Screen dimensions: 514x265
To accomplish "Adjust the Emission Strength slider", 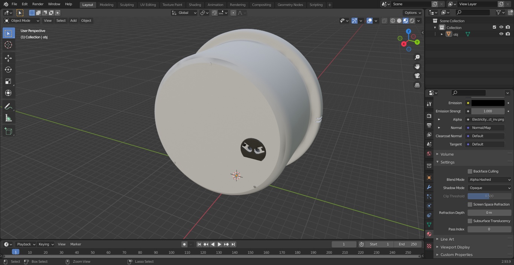I will pos(488,111).
